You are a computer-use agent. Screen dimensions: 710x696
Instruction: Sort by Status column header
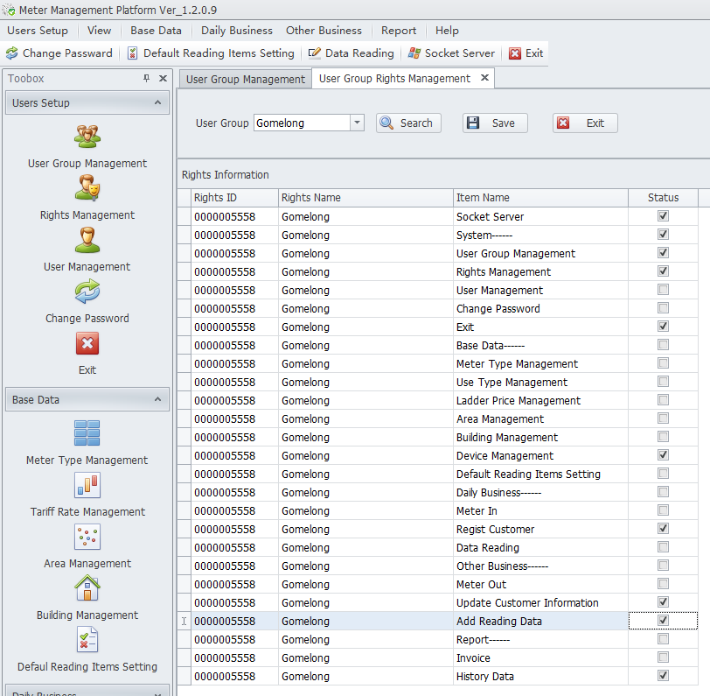(x=663, y=198)
